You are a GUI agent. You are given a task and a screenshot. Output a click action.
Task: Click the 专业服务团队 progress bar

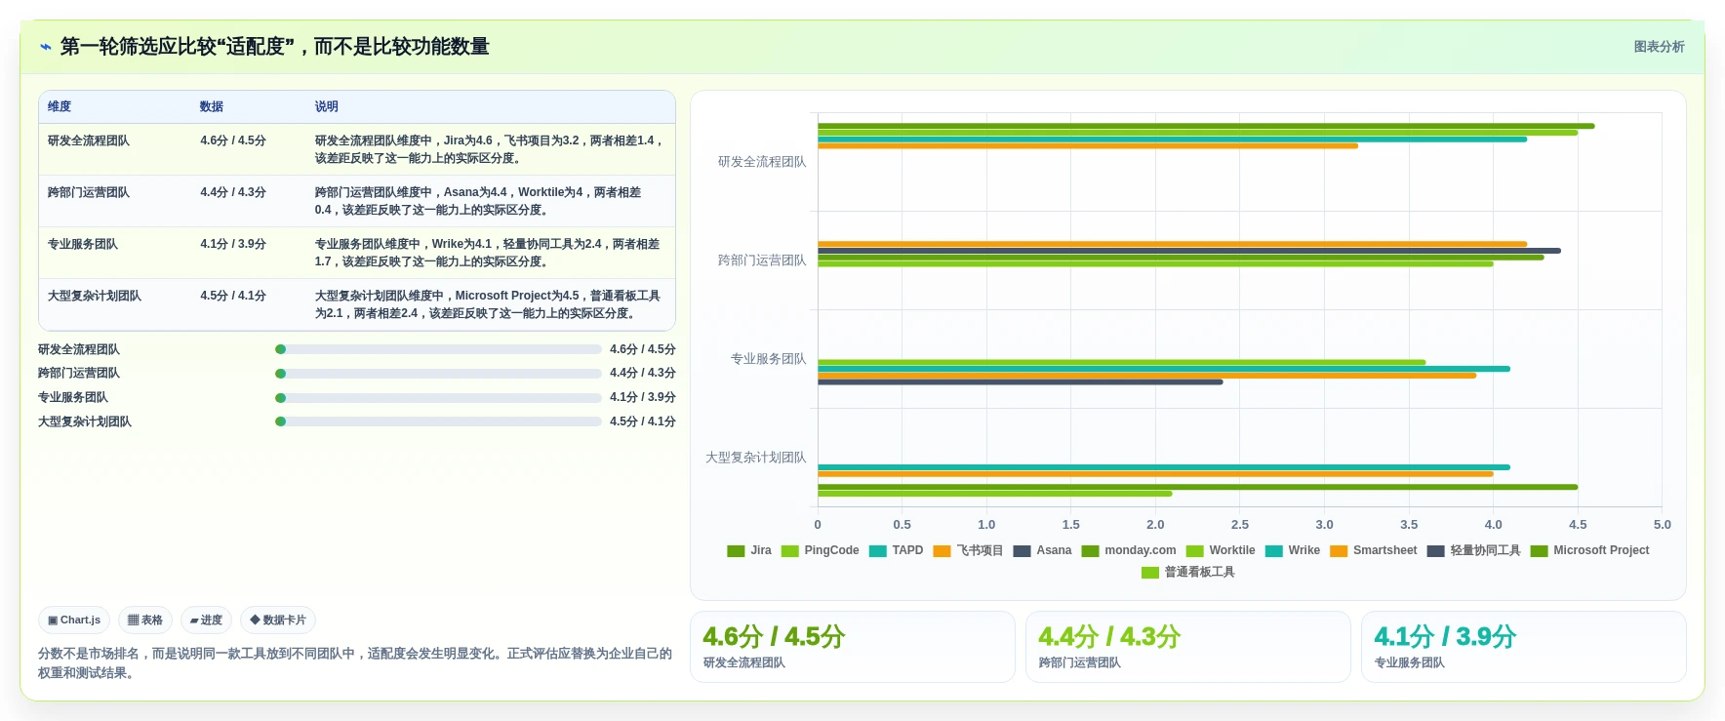tap(438, 398)
